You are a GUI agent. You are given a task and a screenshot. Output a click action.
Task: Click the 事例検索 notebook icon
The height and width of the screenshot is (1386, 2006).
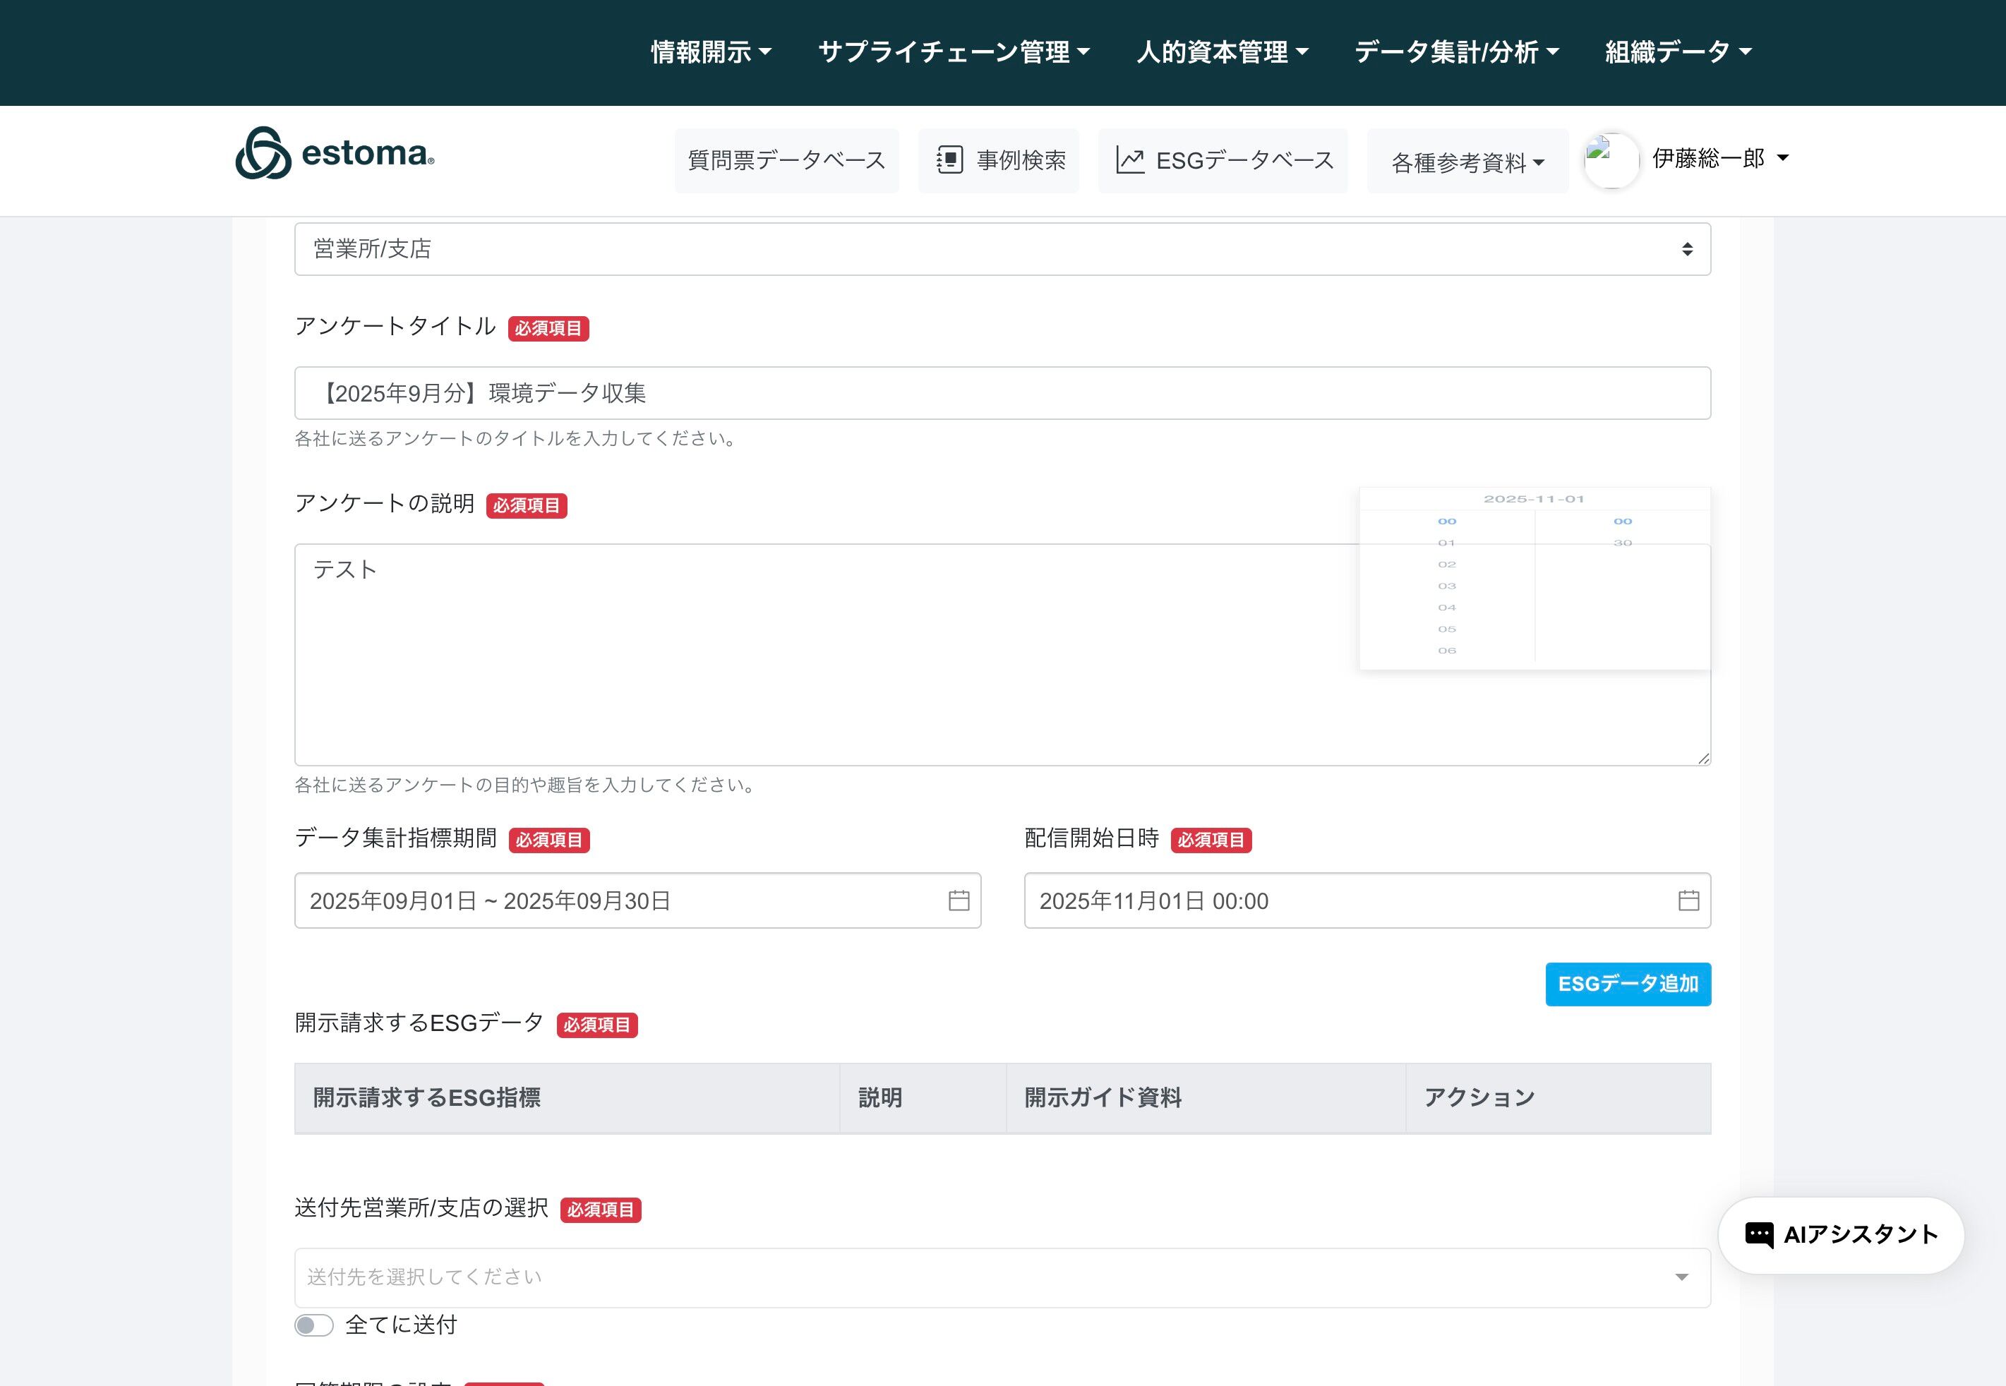coord(949,161)
